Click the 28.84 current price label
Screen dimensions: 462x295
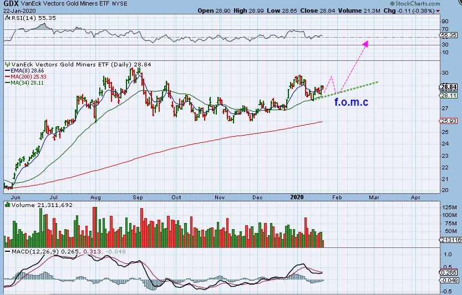pos(449,87)
